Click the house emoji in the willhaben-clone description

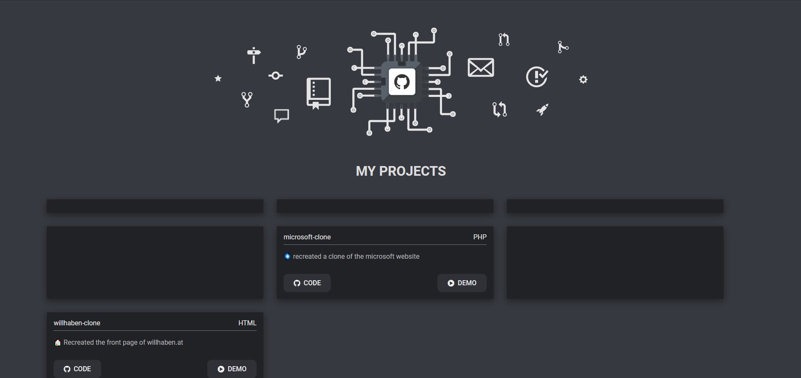(x=58, y=343)
